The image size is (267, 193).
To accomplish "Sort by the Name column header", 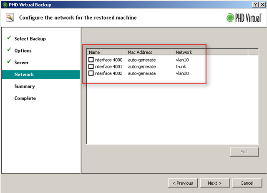I will pyautogui.click(x=106, y=53).
